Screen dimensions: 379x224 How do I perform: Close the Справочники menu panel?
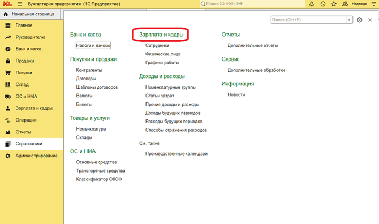click(370, 20)
